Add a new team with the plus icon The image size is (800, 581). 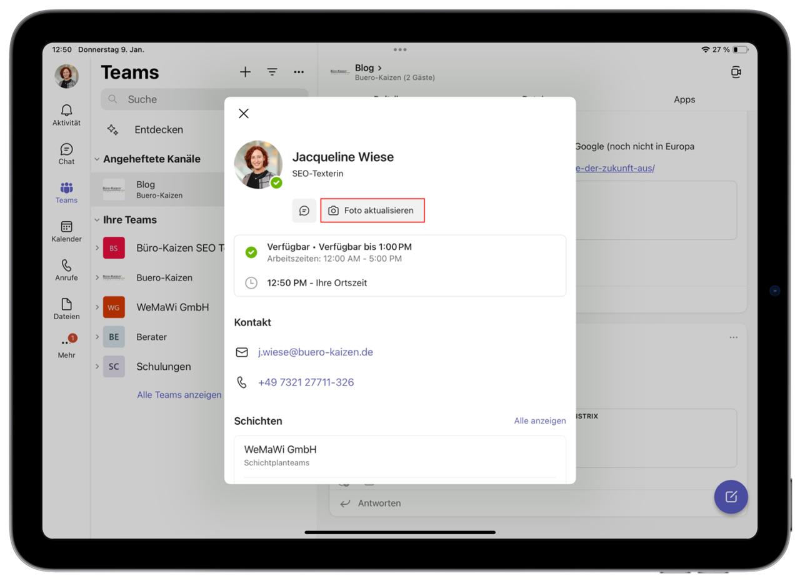pos(245,72)
